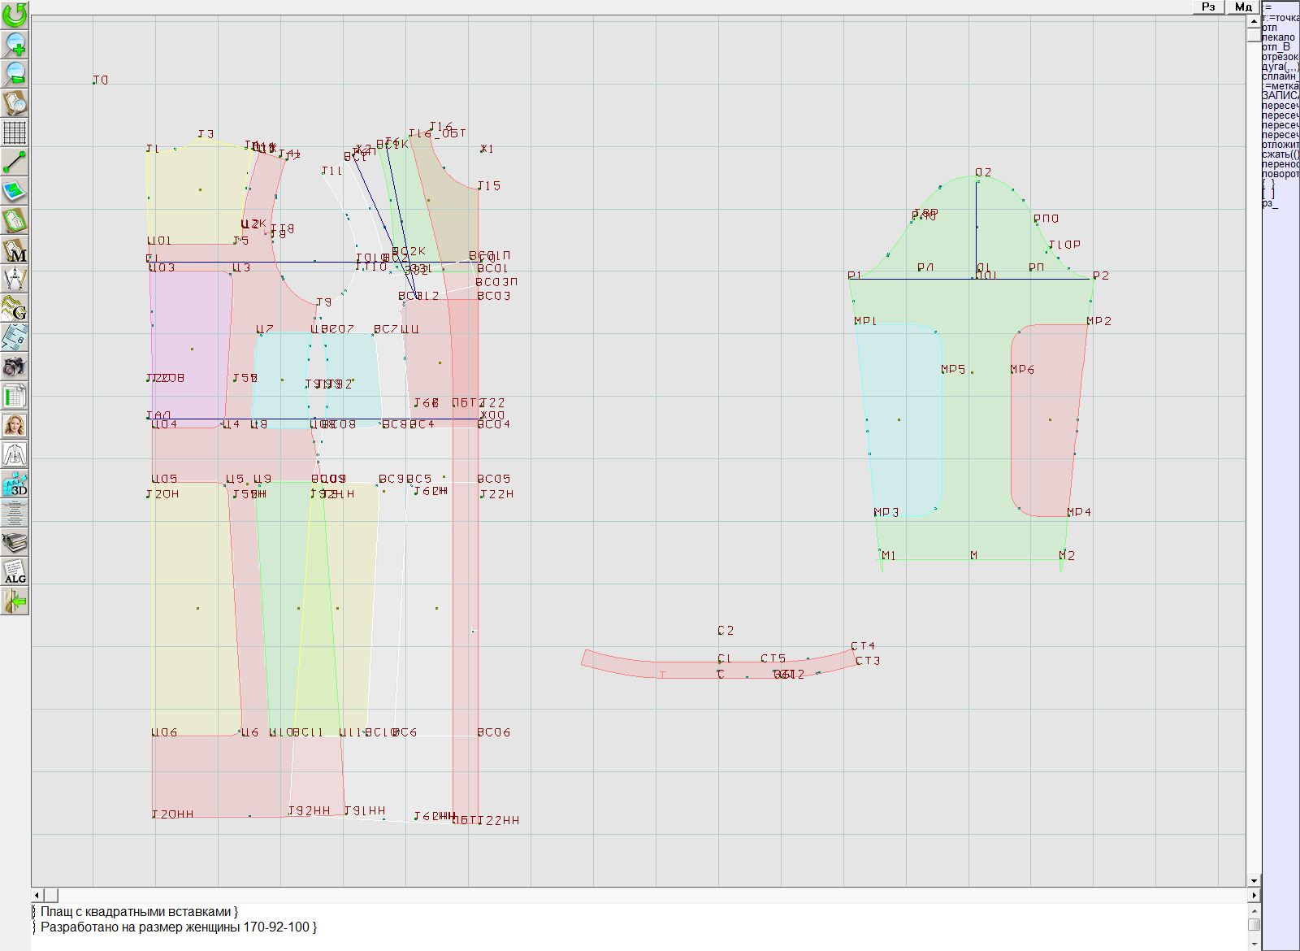Select 'лекало' in the command list
Viewport: 1300px width, 951px height.
point(1278,37)
